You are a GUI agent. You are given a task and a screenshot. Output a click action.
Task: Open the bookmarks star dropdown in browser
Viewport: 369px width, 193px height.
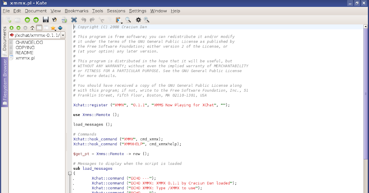point(53,28)
